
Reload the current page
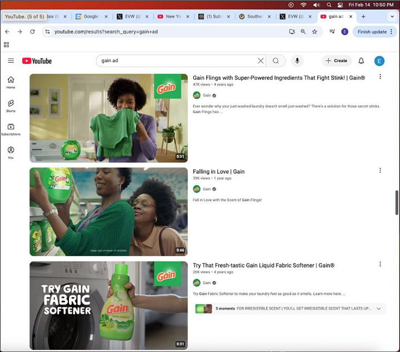[x=32, y=32]
